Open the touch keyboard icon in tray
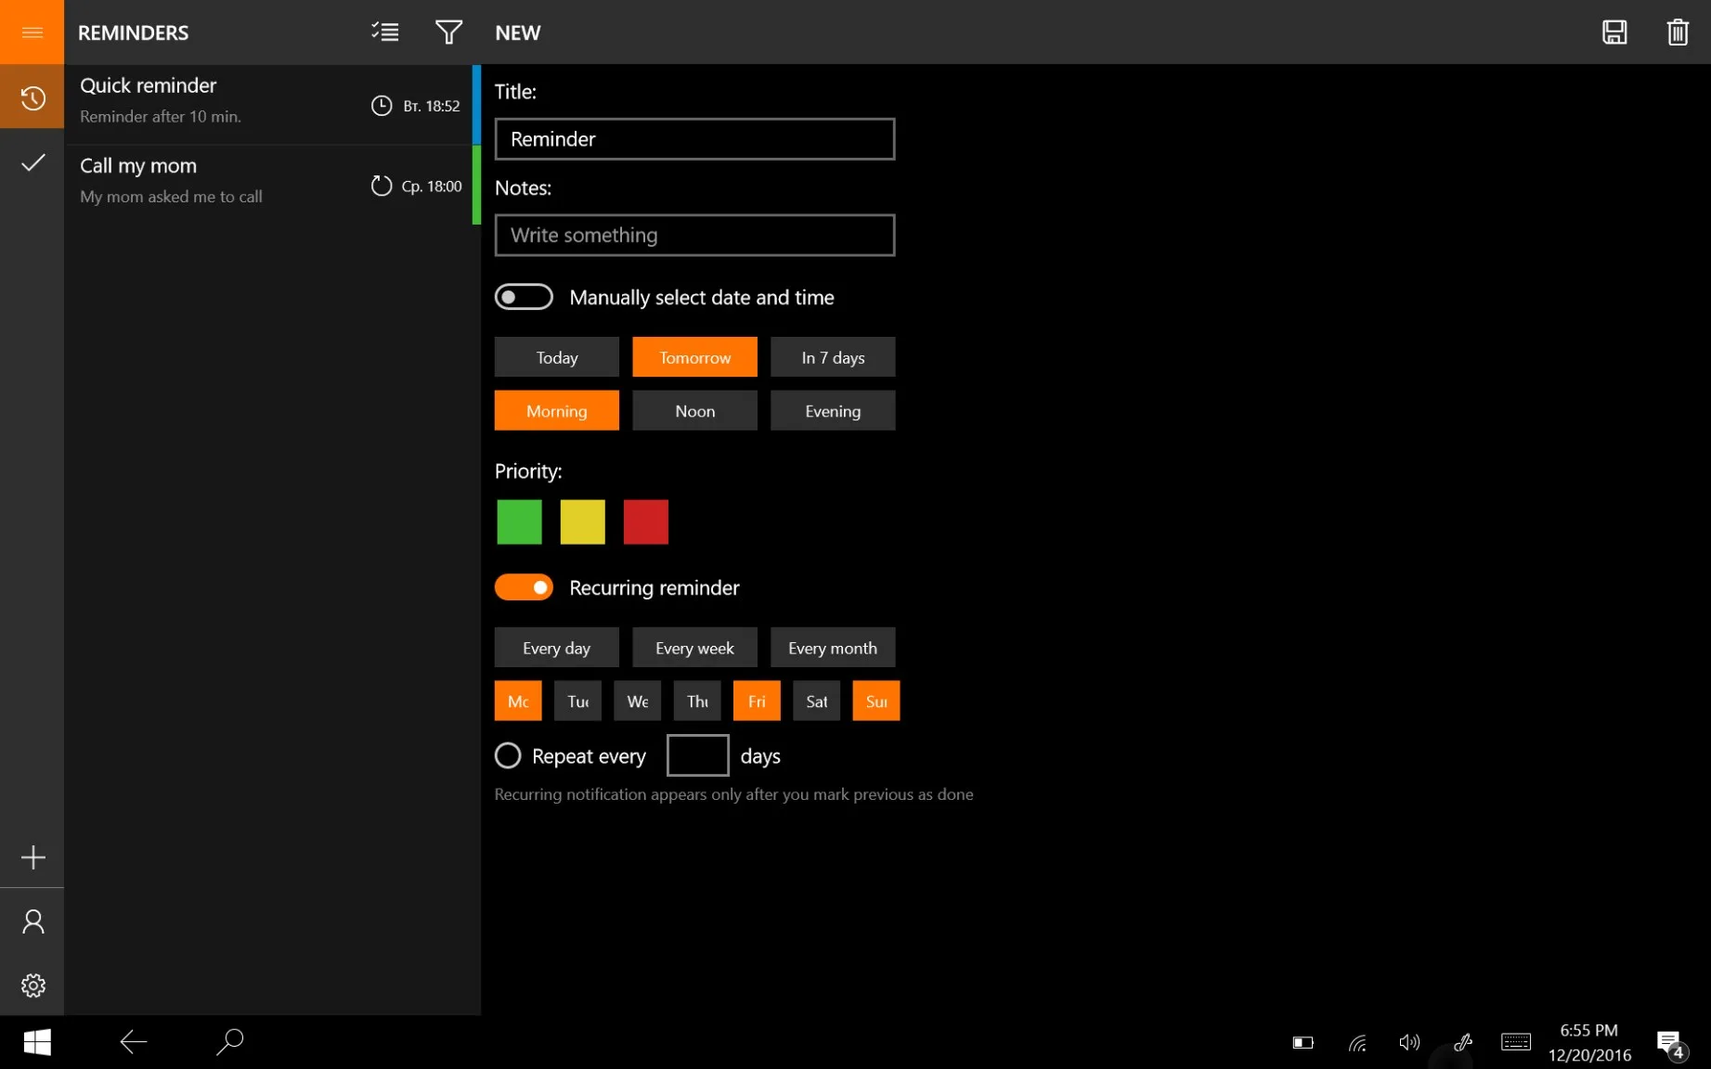 click(1516, 1042)
